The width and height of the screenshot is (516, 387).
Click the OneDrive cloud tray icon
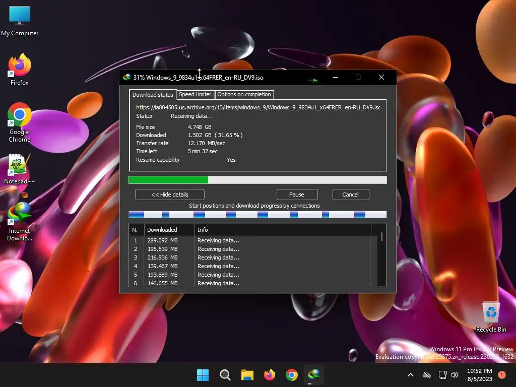pyautogui.click(x=427, y=375)
